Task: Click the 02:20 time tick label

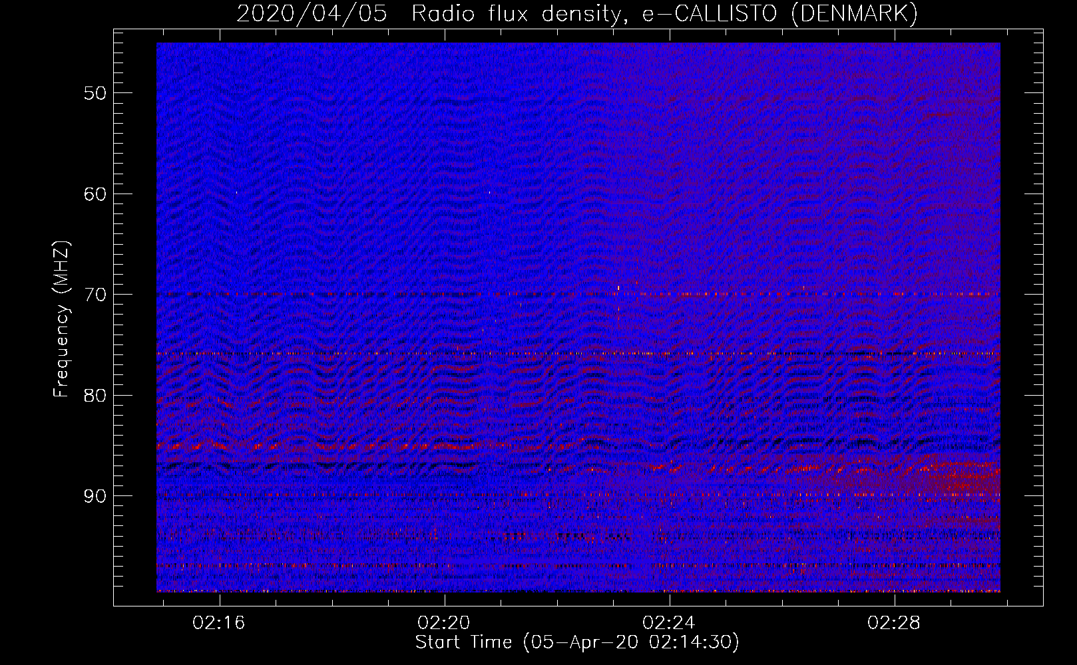Action: coord(444,622)
